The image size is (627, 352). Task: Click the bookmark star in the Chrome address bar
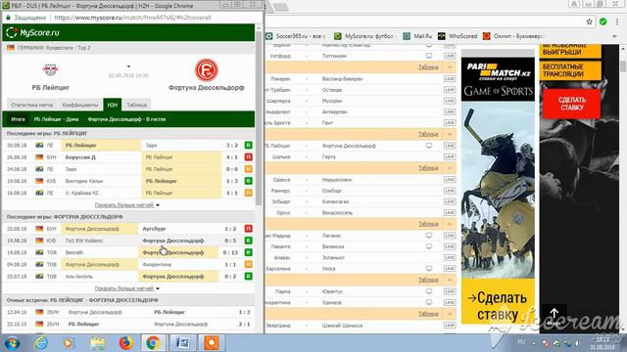pos(589,22)
